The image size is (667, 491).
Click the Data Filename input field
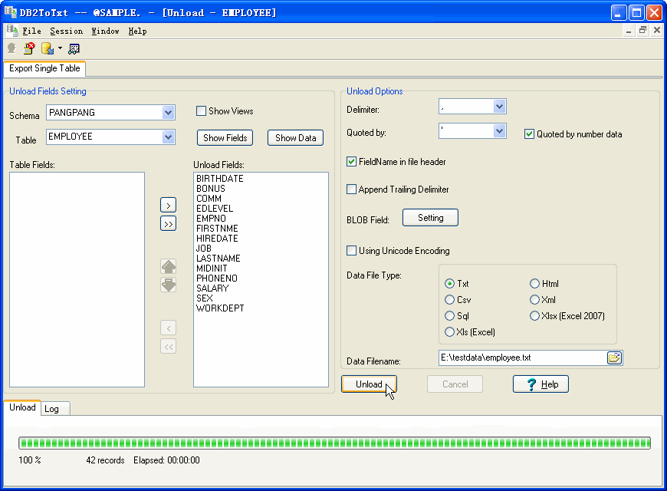point(522,358)
